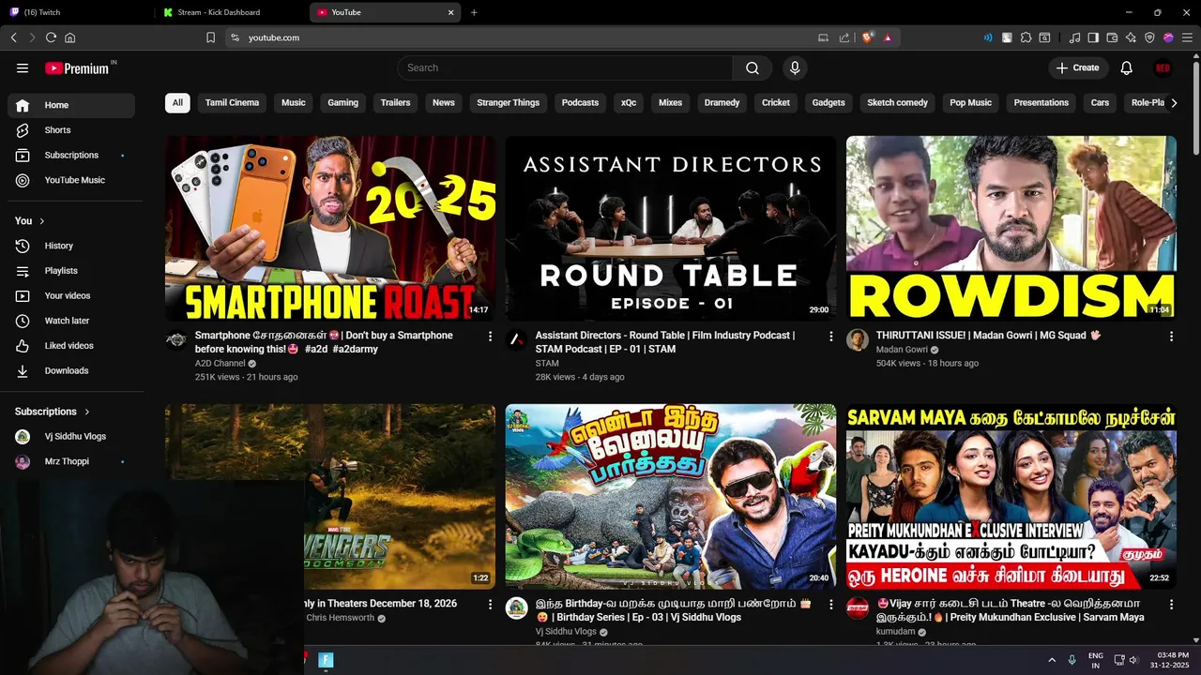Bookmark this page
This screenshot has height=675, width=1201.
point(210,37)
